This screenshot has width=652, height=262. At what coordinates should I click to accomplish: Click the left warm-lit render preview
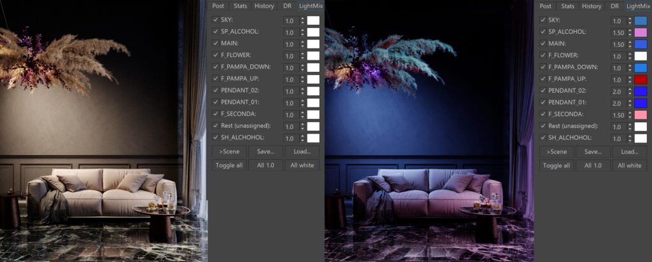(104, 131)
